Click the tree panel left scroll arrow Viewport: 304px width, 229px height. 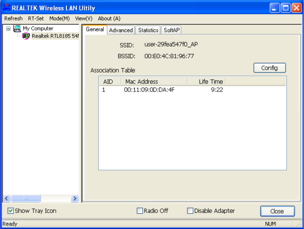pyautogui.click(x=7, y=198)
